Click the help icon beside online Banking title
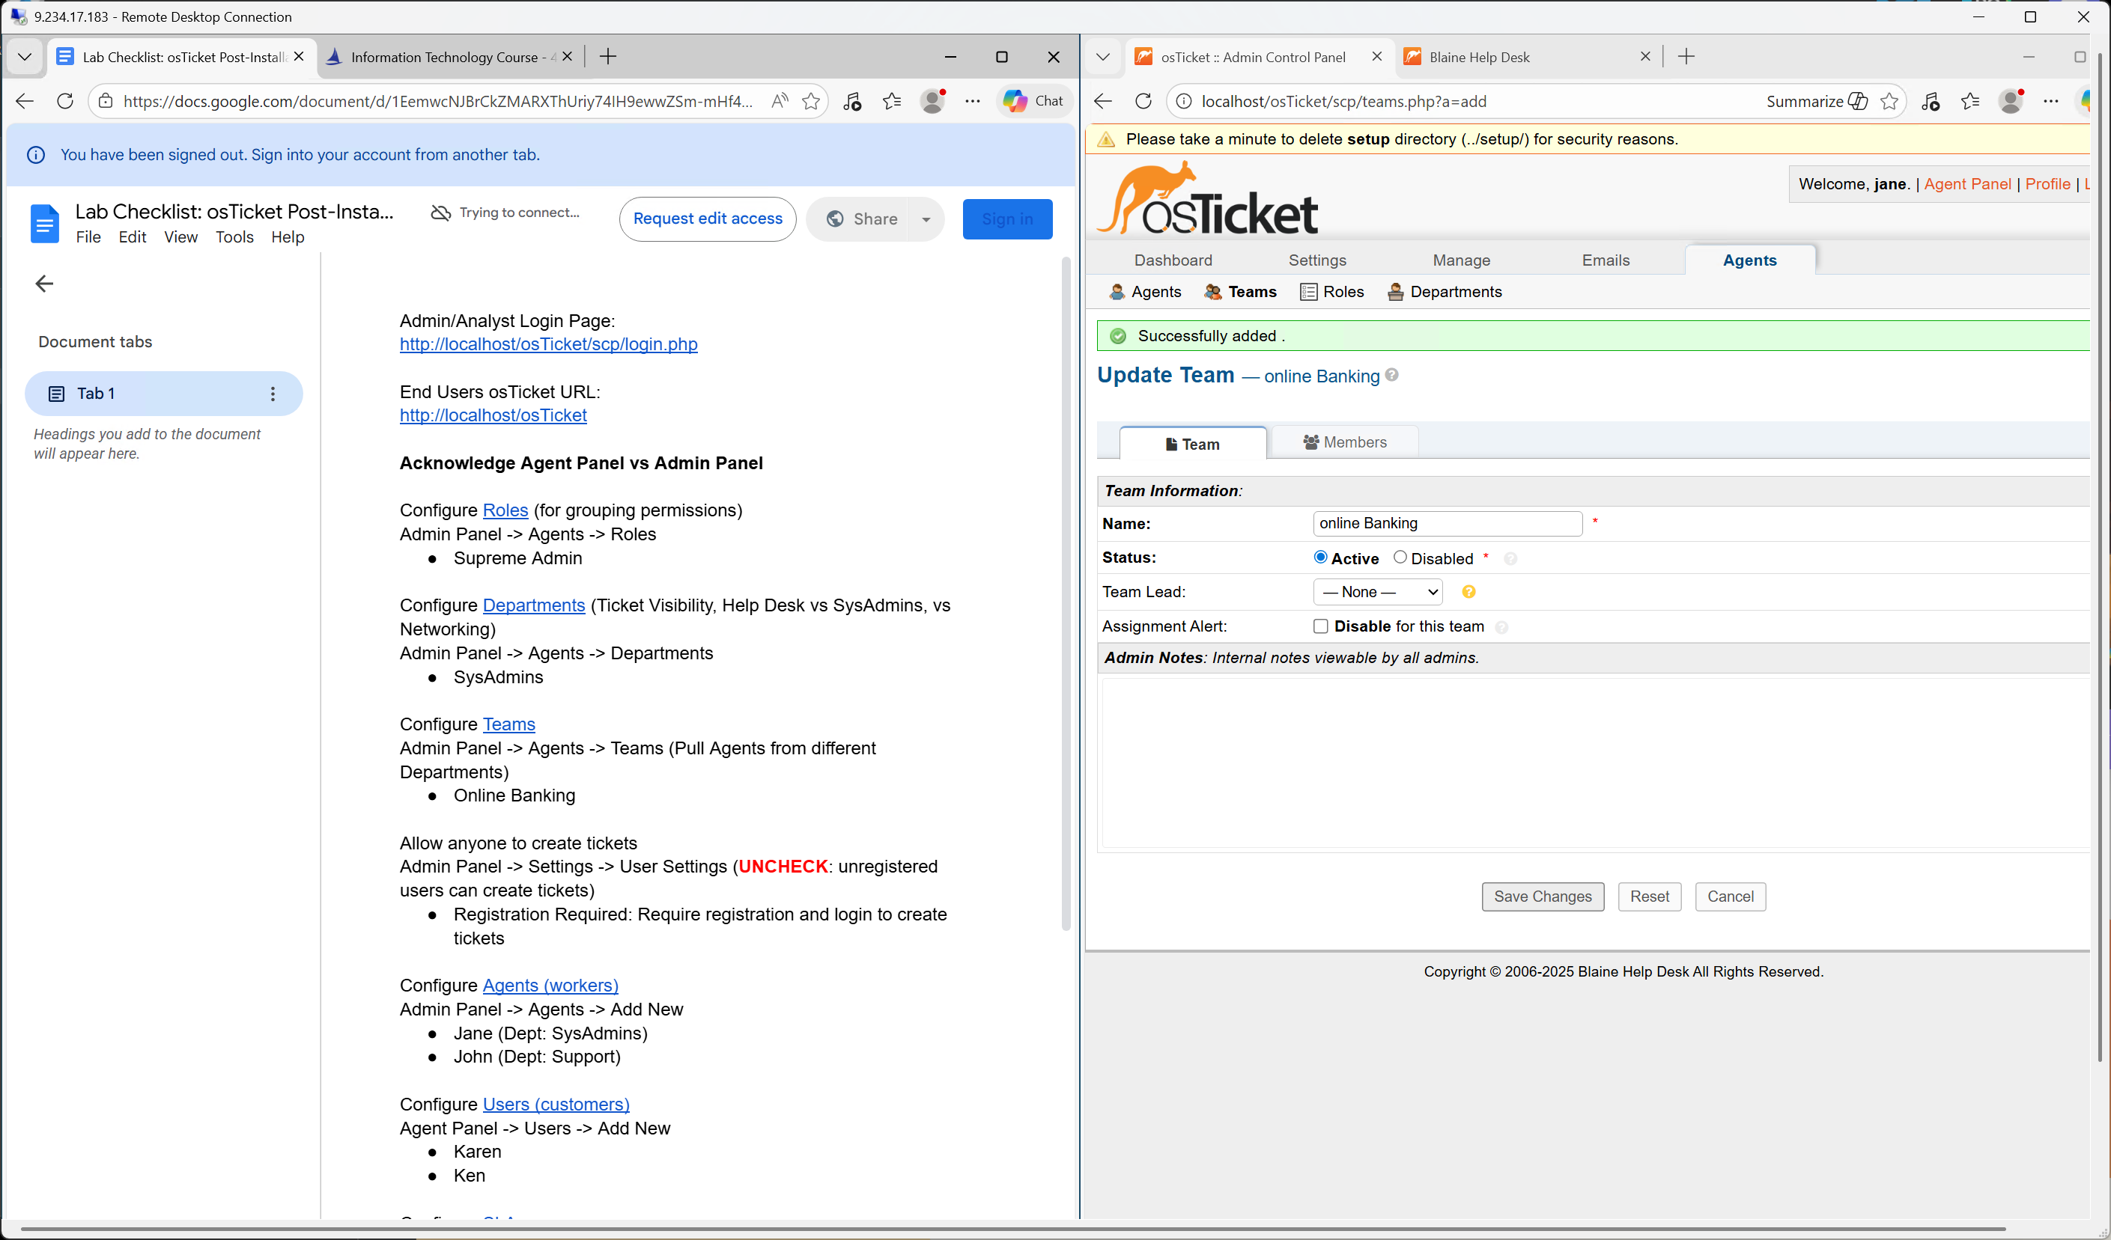This screenshot has width=2111, height=1240. click(1392, 375)
